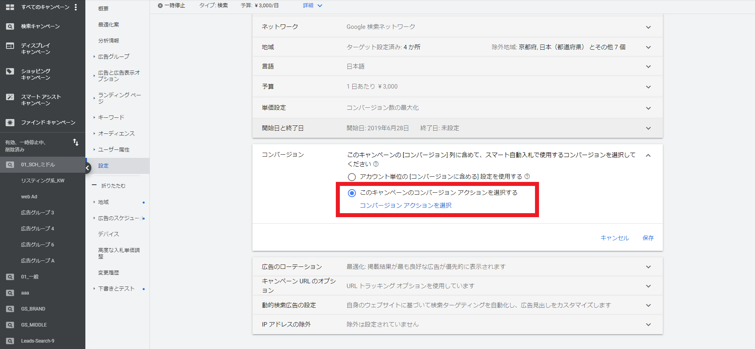Click help icon beside 設定を使用する option
Screen dimensions: 755x349
tap(527, 176)
